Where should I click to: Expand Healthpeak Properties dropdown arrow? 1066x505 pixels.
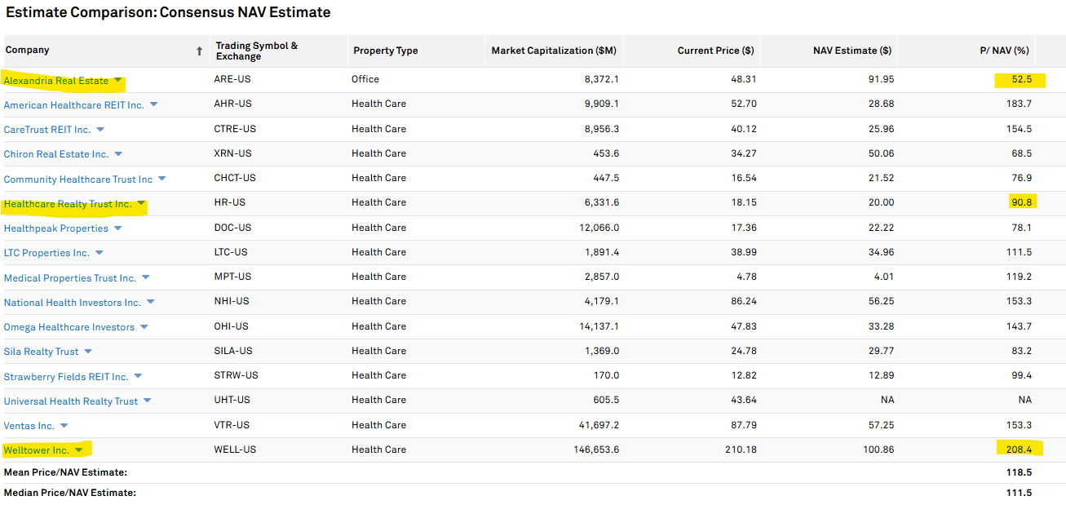pyautogui.click(x=117, y=228)
